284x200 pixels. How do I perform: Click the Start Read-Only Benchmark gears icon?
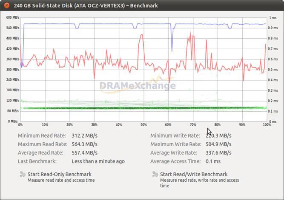click(23, 174)
